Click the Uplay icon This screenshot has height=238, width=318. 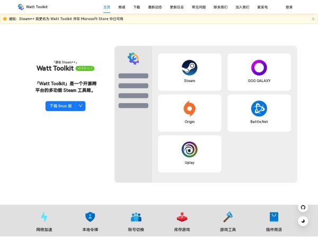click(x=189, y=149)
